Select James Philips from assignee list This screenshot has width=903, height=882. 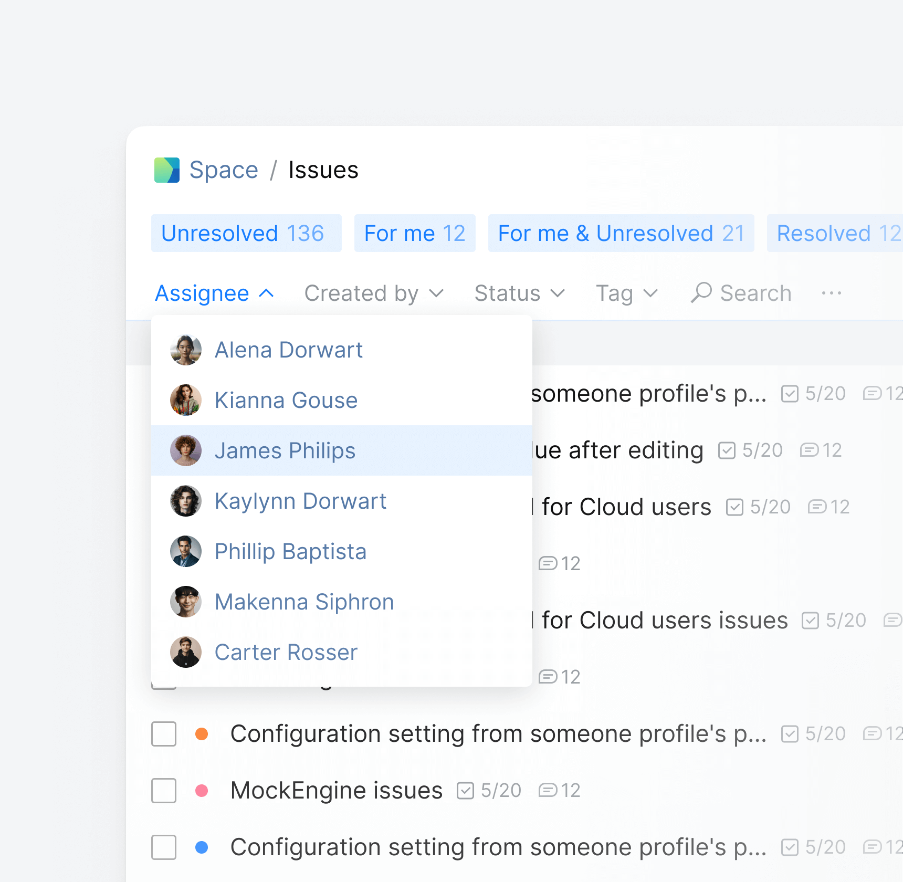[x=285, y=450]
